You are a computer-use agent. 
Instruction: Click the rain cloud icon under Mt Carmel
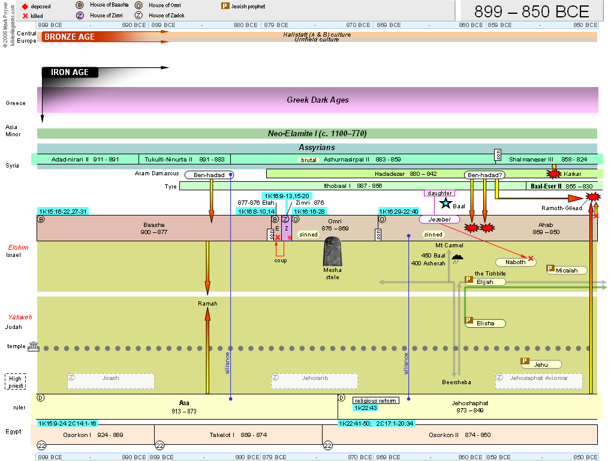(x=457, y=259)
